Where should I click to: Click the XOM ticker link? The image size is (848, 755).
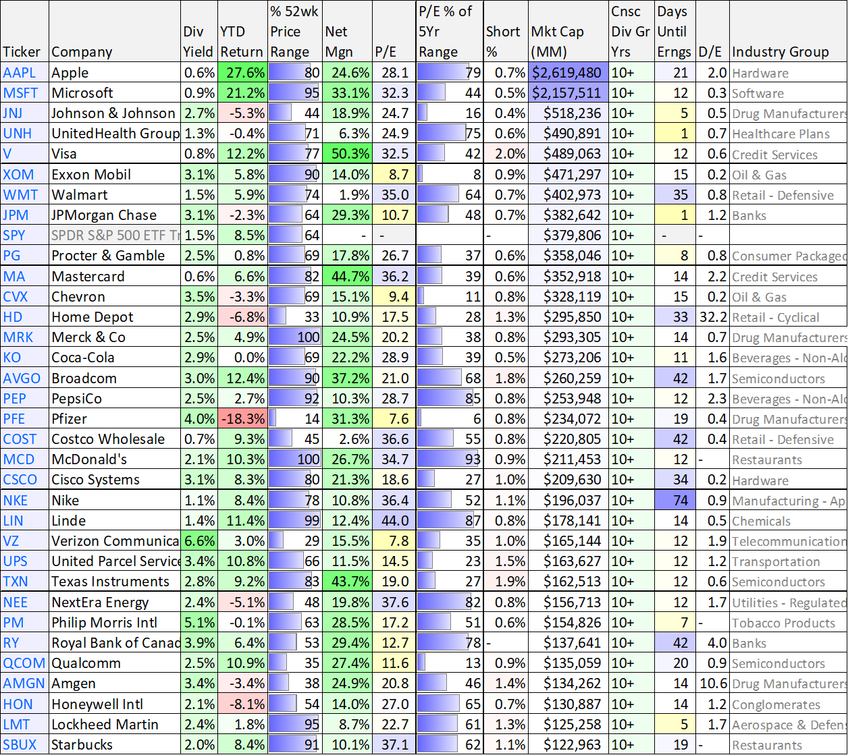18,175
